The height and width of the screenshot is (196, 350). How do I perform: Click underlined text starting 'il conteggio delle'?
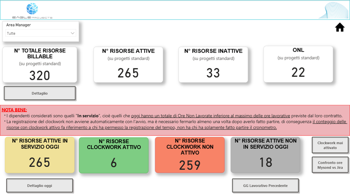329,122
